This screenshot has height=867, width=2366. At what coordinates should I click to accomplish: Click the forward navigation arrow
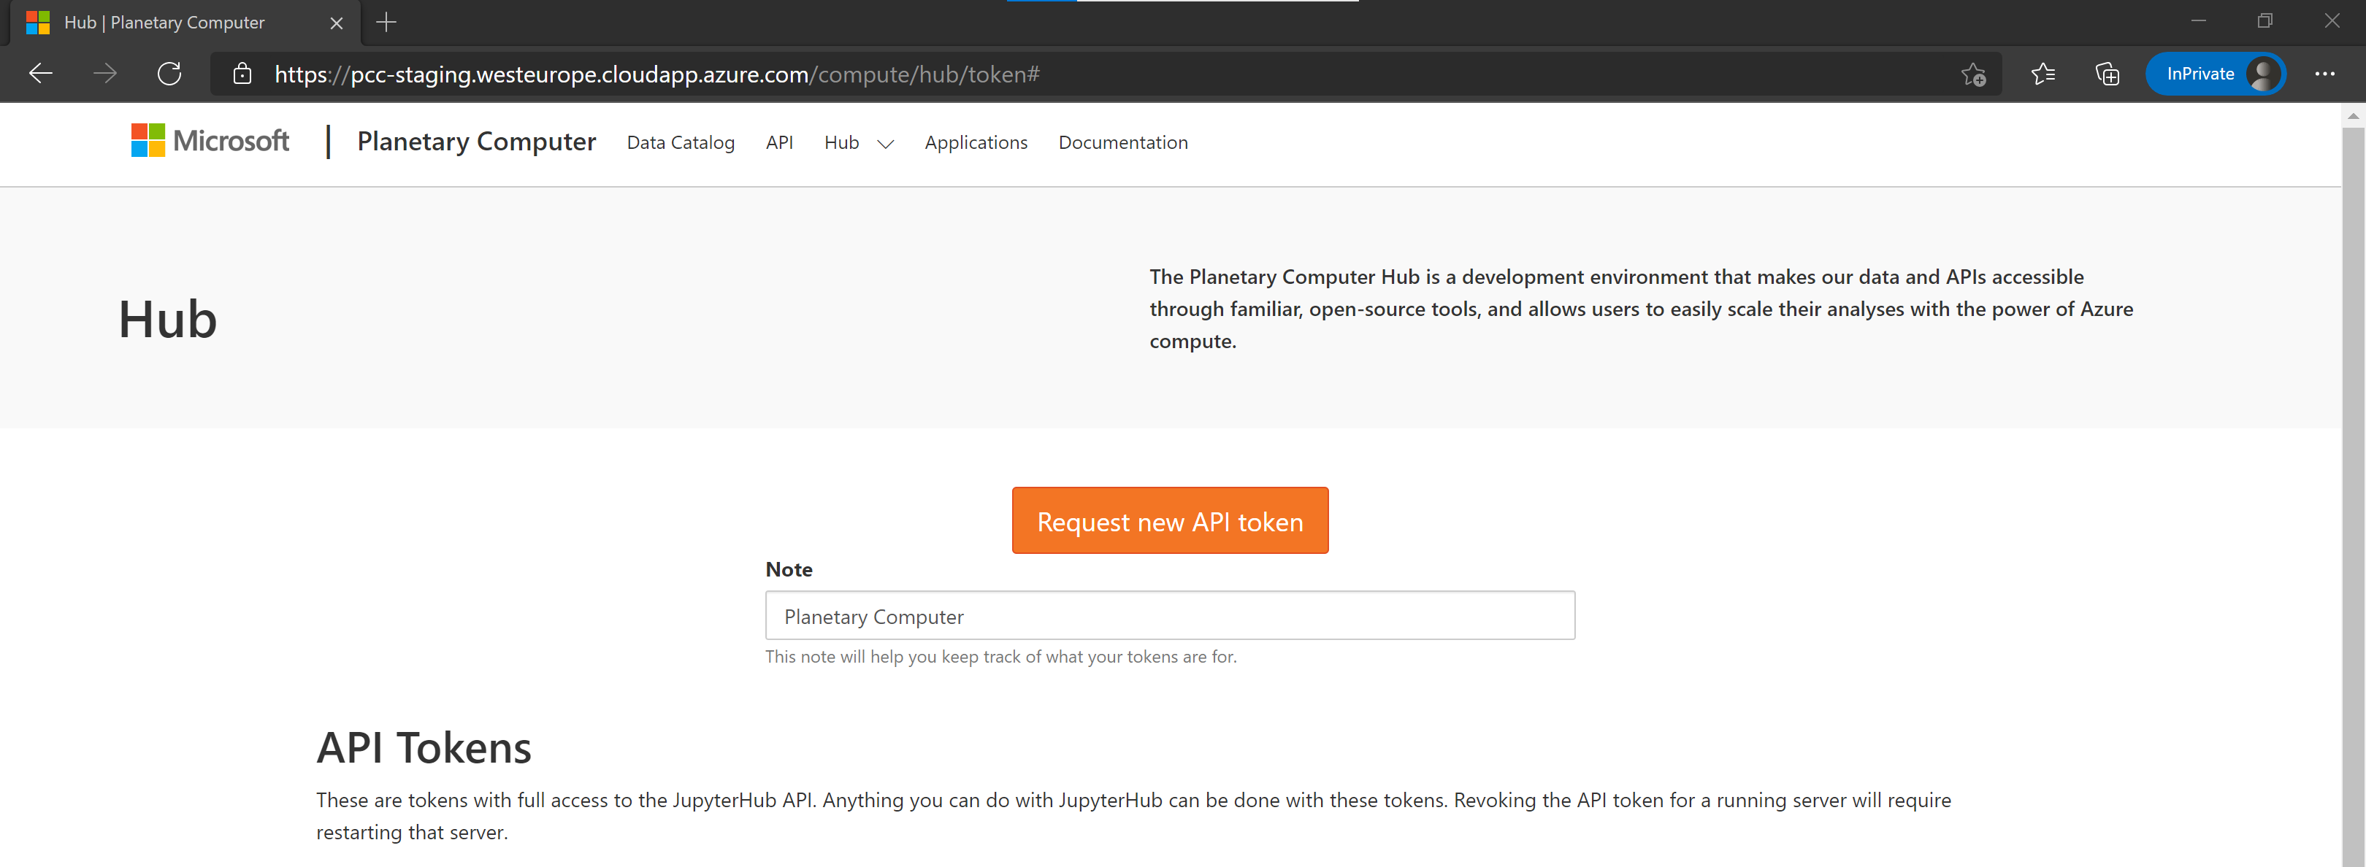pos(104,74)
